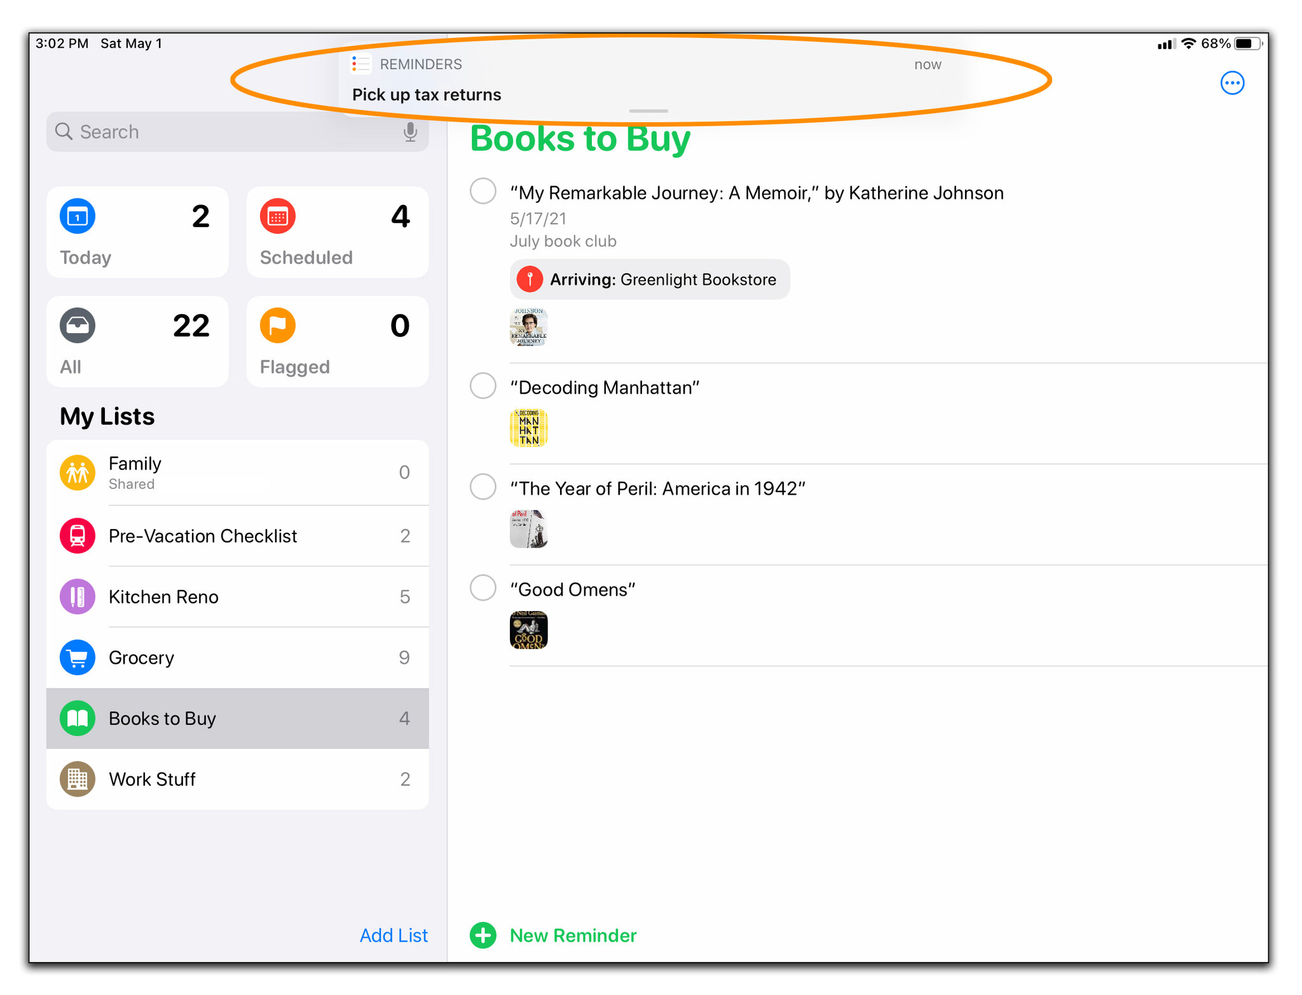Tap the ellipsis more options icon

tap(1231, 83)
